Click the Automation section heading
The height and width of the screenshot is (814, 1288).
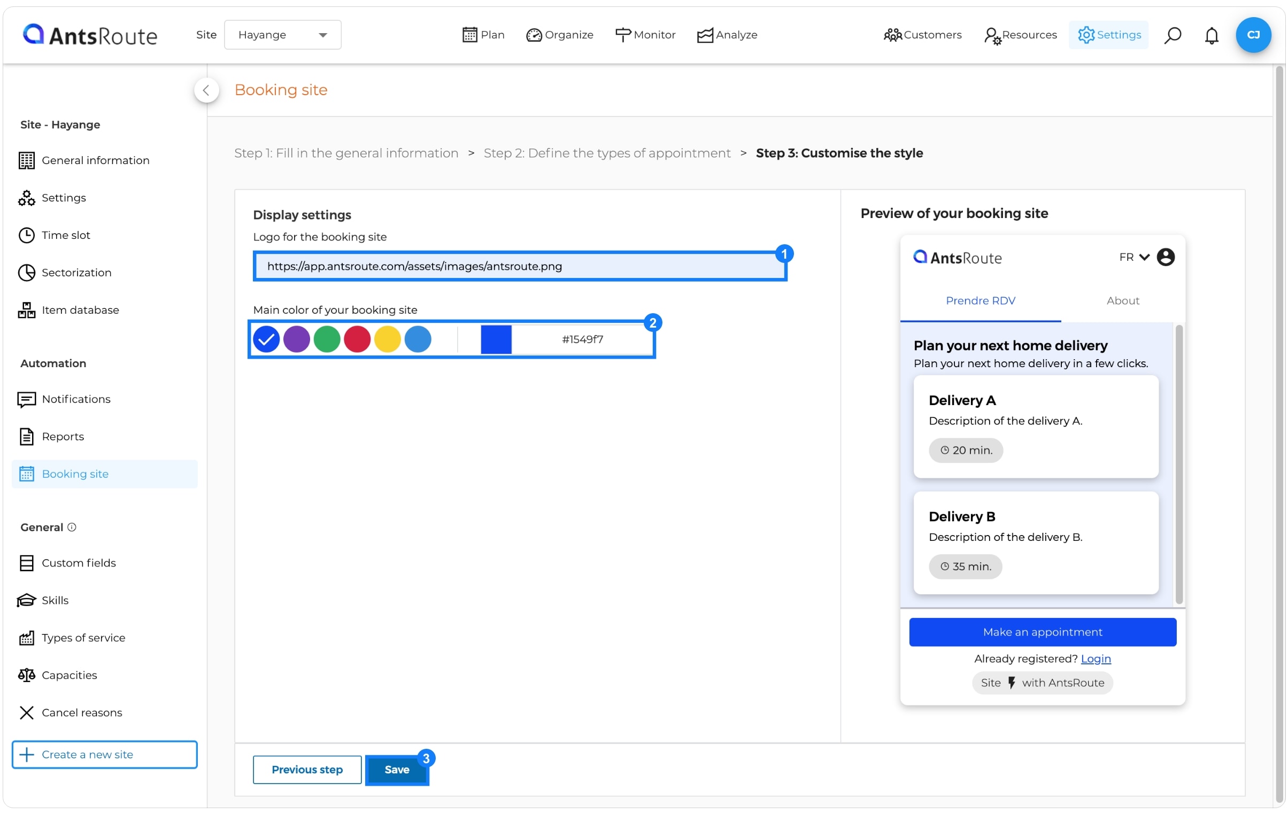[x=53, y=363]
